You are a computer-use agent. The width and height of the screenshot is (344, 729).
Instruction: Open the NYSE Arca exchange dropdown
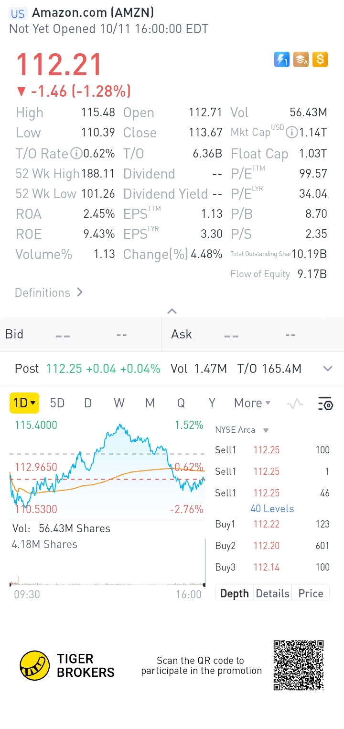(x=242, y=430)
